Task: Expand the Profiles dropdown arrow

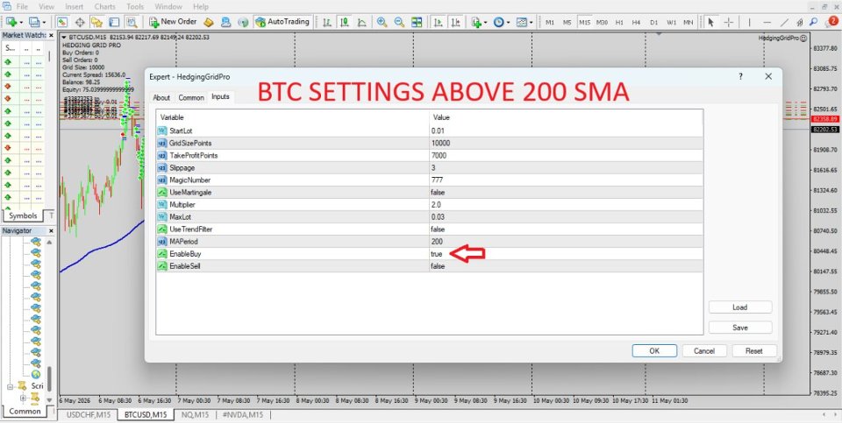Action: click(45, 23)
